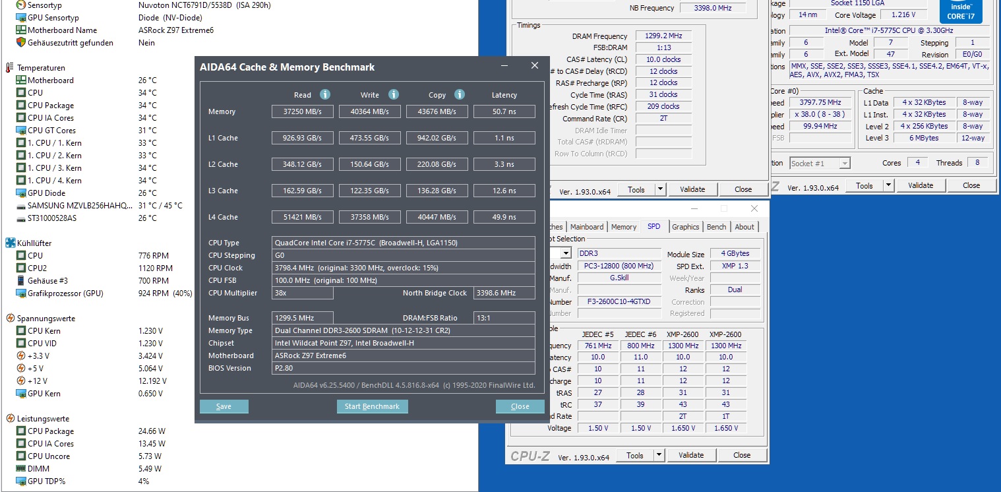Click the CPU2 fan reading 1120 RPM
Viewport: 1001px width, 492px height.
click(x=156, y=268)
